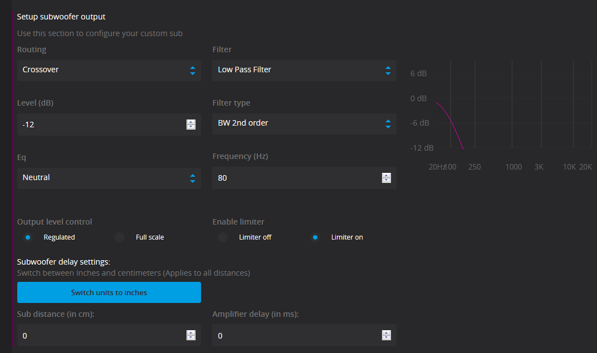
Task: Click the Level (dB) input field
Action: (100, 125)
